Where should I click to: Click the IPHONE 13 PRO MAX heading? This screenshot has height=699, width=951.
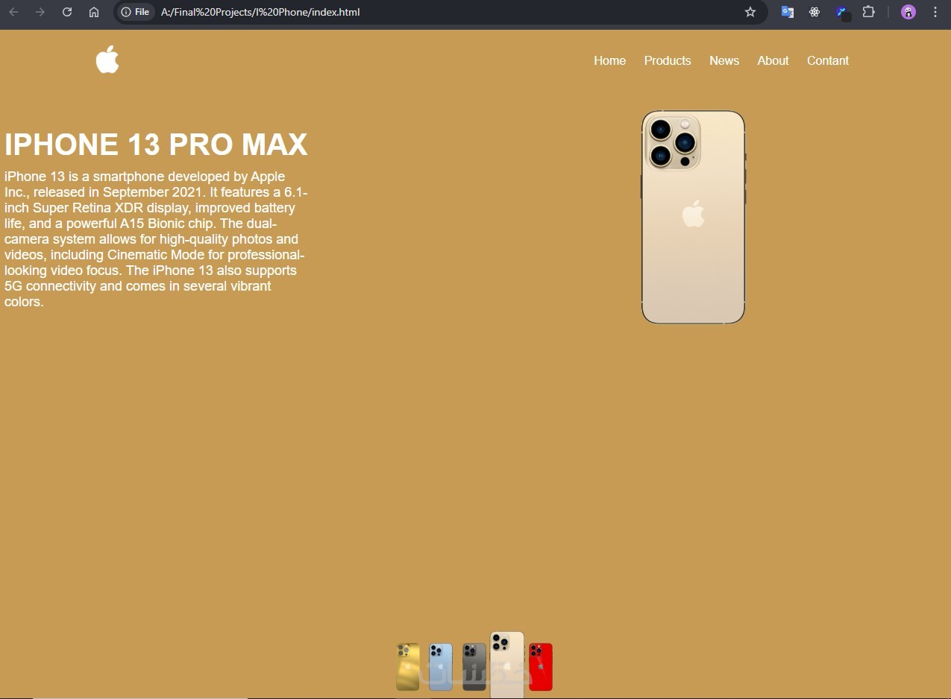coord(156,145)
